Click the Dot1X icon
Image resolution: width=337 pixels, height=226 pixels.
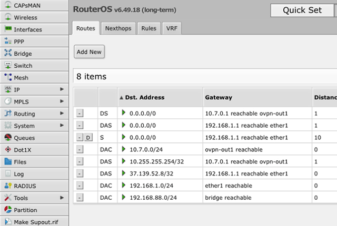coord(8,149)
